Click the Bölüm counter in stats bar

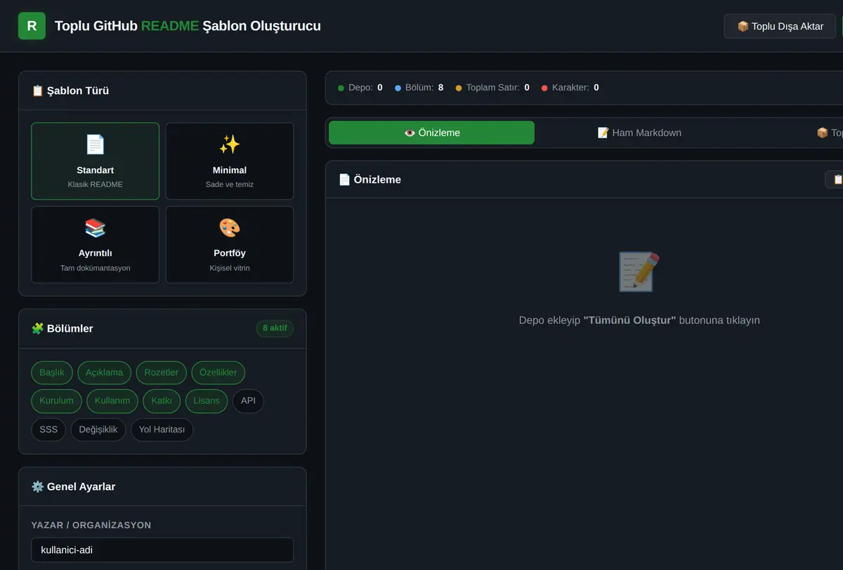click(x=419, y=88)
